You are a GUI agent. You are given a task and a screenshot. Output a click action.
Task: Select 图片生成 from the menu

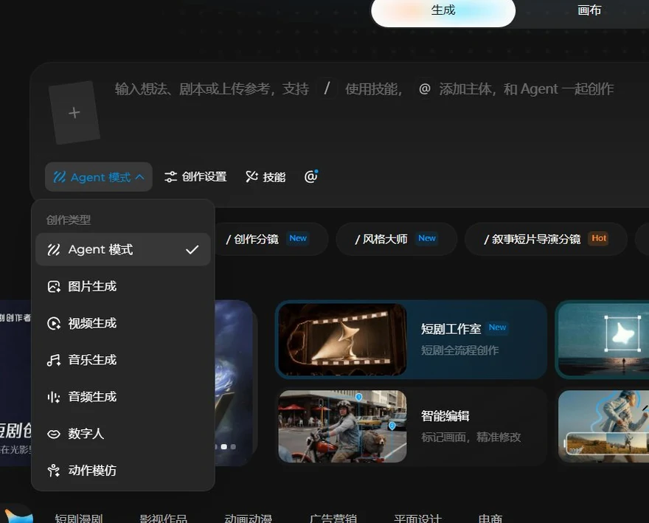click(123, 286)
